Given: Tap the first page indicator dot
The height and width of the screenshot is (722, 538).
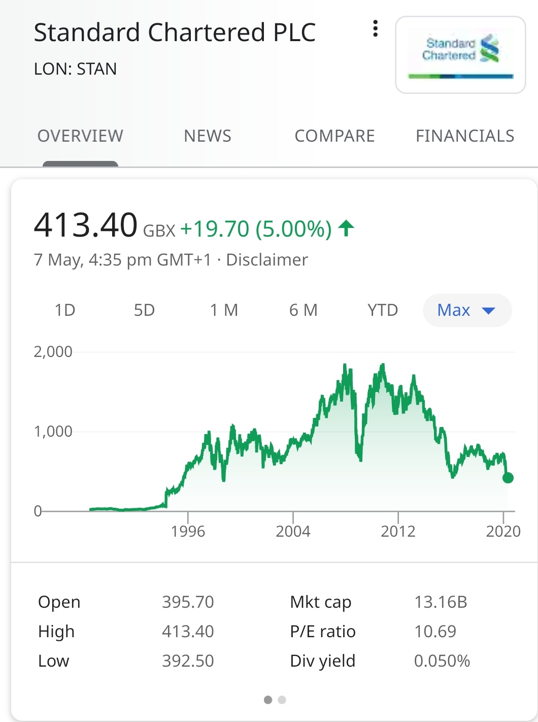Looking at the screenshot, I should click(268, 700).
